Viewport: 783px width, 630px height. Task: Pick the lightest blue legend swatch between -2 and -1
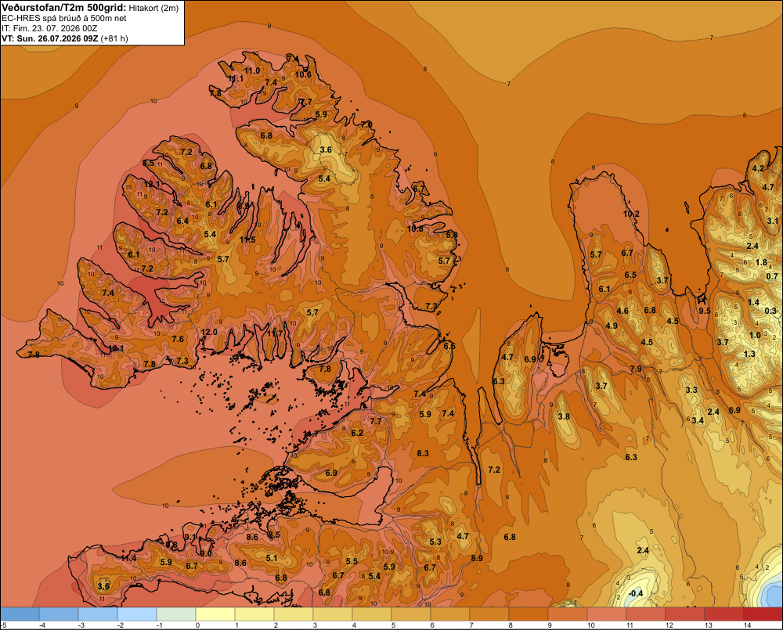click(137, 614)
